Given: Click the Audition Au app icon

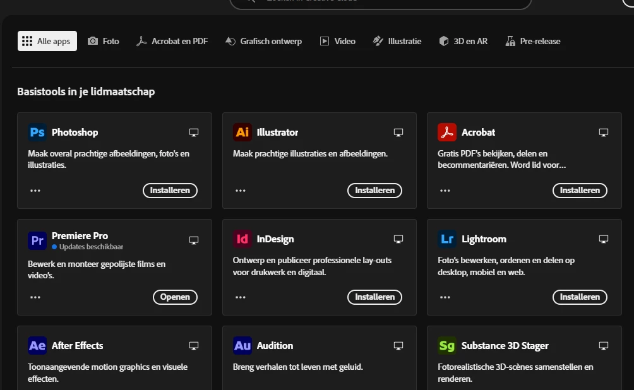Looking at the screenshot, I should (x=242, y=346).
